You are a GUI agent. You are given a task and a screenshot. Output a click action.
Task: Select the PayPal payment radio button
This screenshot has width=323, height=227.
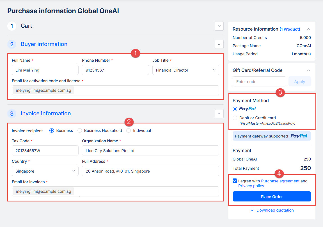235,109
